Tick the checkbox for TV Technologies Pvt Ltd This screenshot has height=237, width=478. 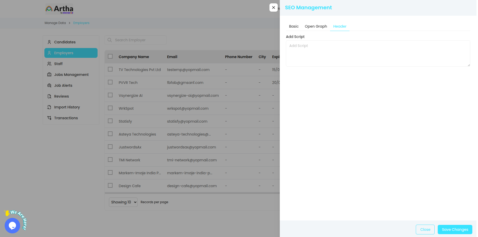(x=110, y=69)
